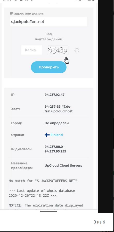114x232 pixels.
Task: Click the Finland flag icon
Action: click(47, 135)
